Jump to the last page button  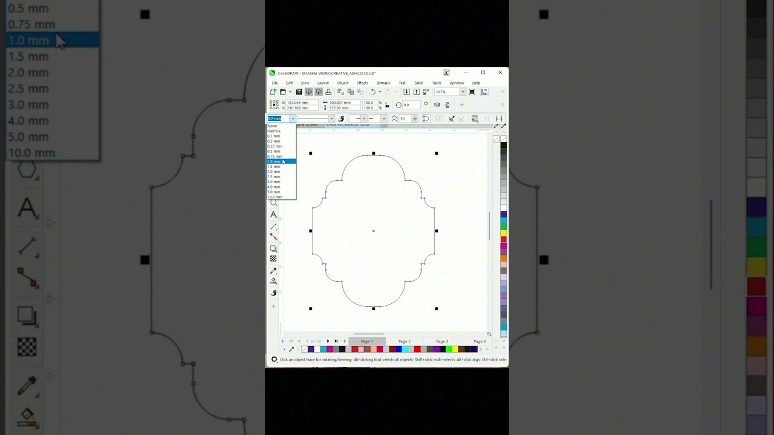pos(336,341)
